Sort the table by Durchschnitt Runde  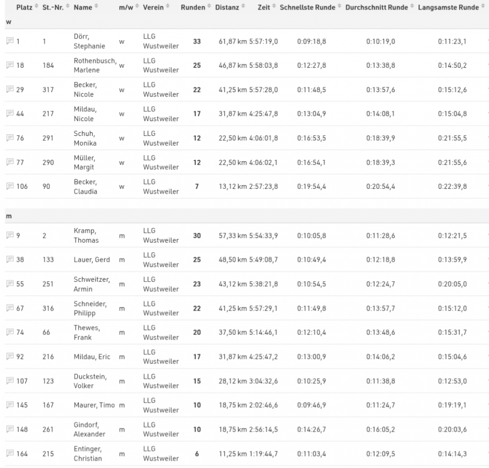[376, 7]
